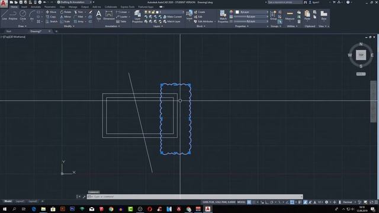Click the color wheel icon in Properties
This screenshot has width=379, height=213.
[x=232, y=12]
